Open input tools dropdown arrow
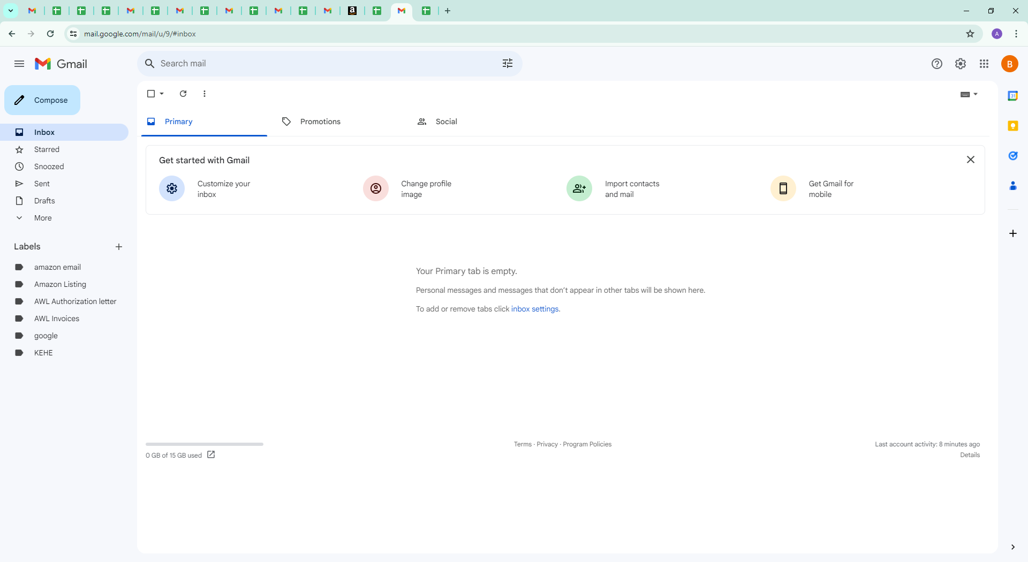 pyautogui.click(x=976, y=94)
